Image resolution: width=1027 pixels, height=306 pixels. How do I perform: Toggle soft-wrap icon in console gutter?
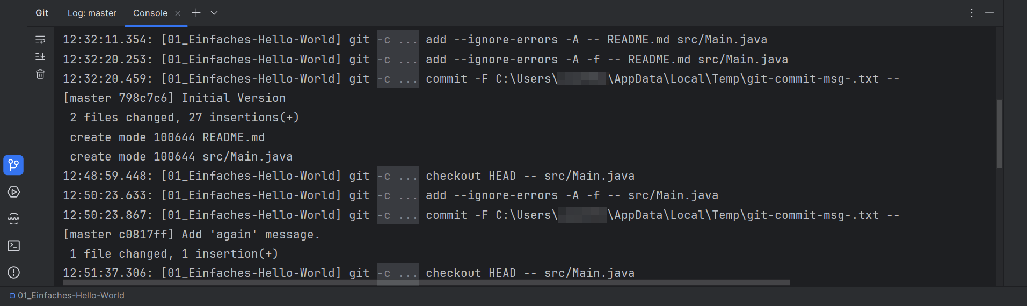click(40, 40)
